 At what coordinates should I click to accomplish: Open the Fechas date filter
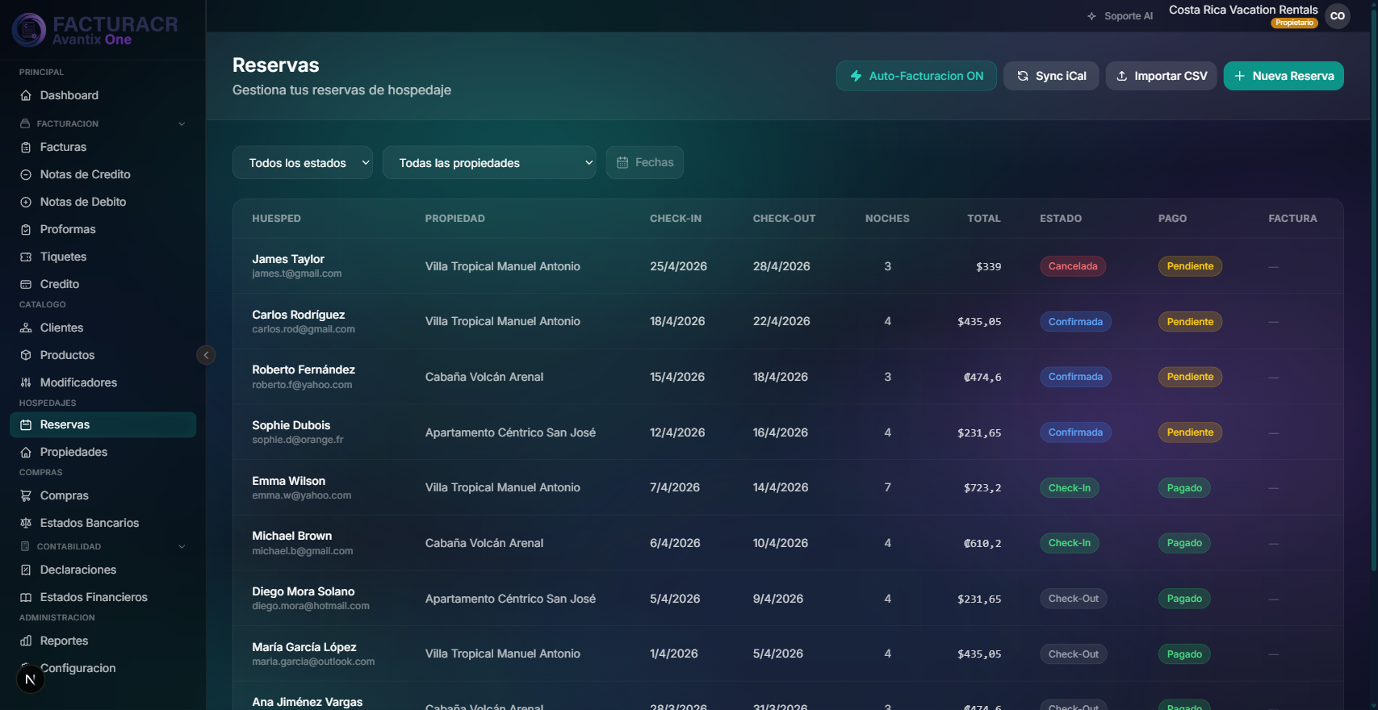coord(645,163)
